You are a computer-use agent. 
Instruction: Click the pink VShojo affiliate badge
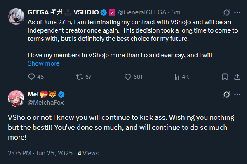click(112, 12)
